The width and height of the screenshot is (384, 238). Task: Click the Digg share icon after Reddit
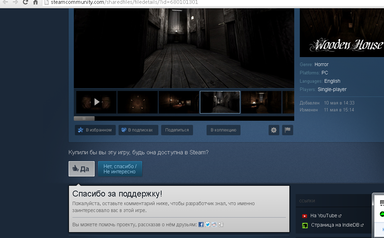click(221, 225)
